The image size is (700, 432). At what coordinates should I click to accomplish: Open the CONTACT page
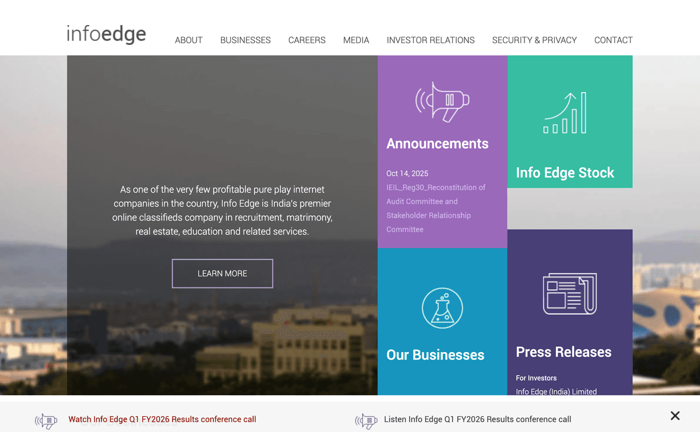click(613, 40)
